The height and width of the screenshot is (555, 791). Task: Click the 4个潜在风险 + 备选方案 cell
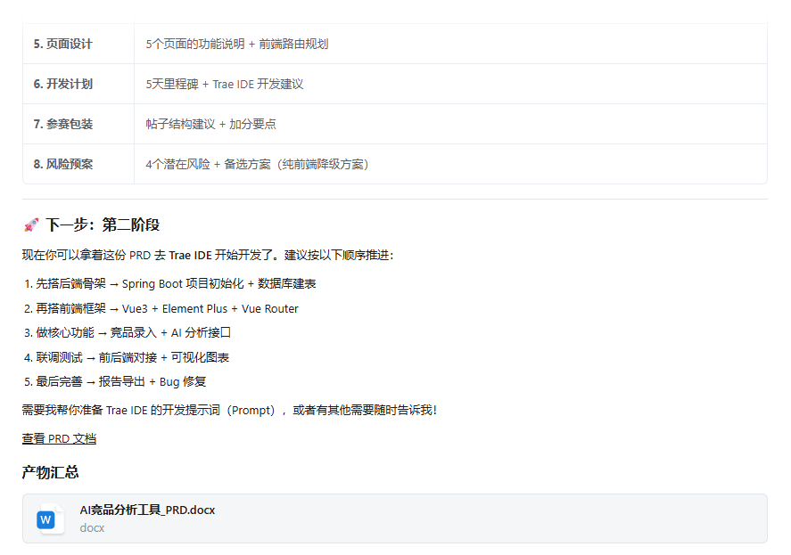[x=258, y=164]
